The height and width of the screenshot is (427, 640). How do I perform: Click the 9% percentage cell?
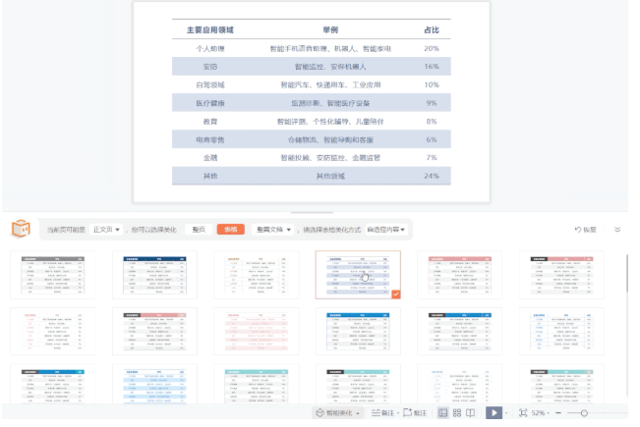432,103
